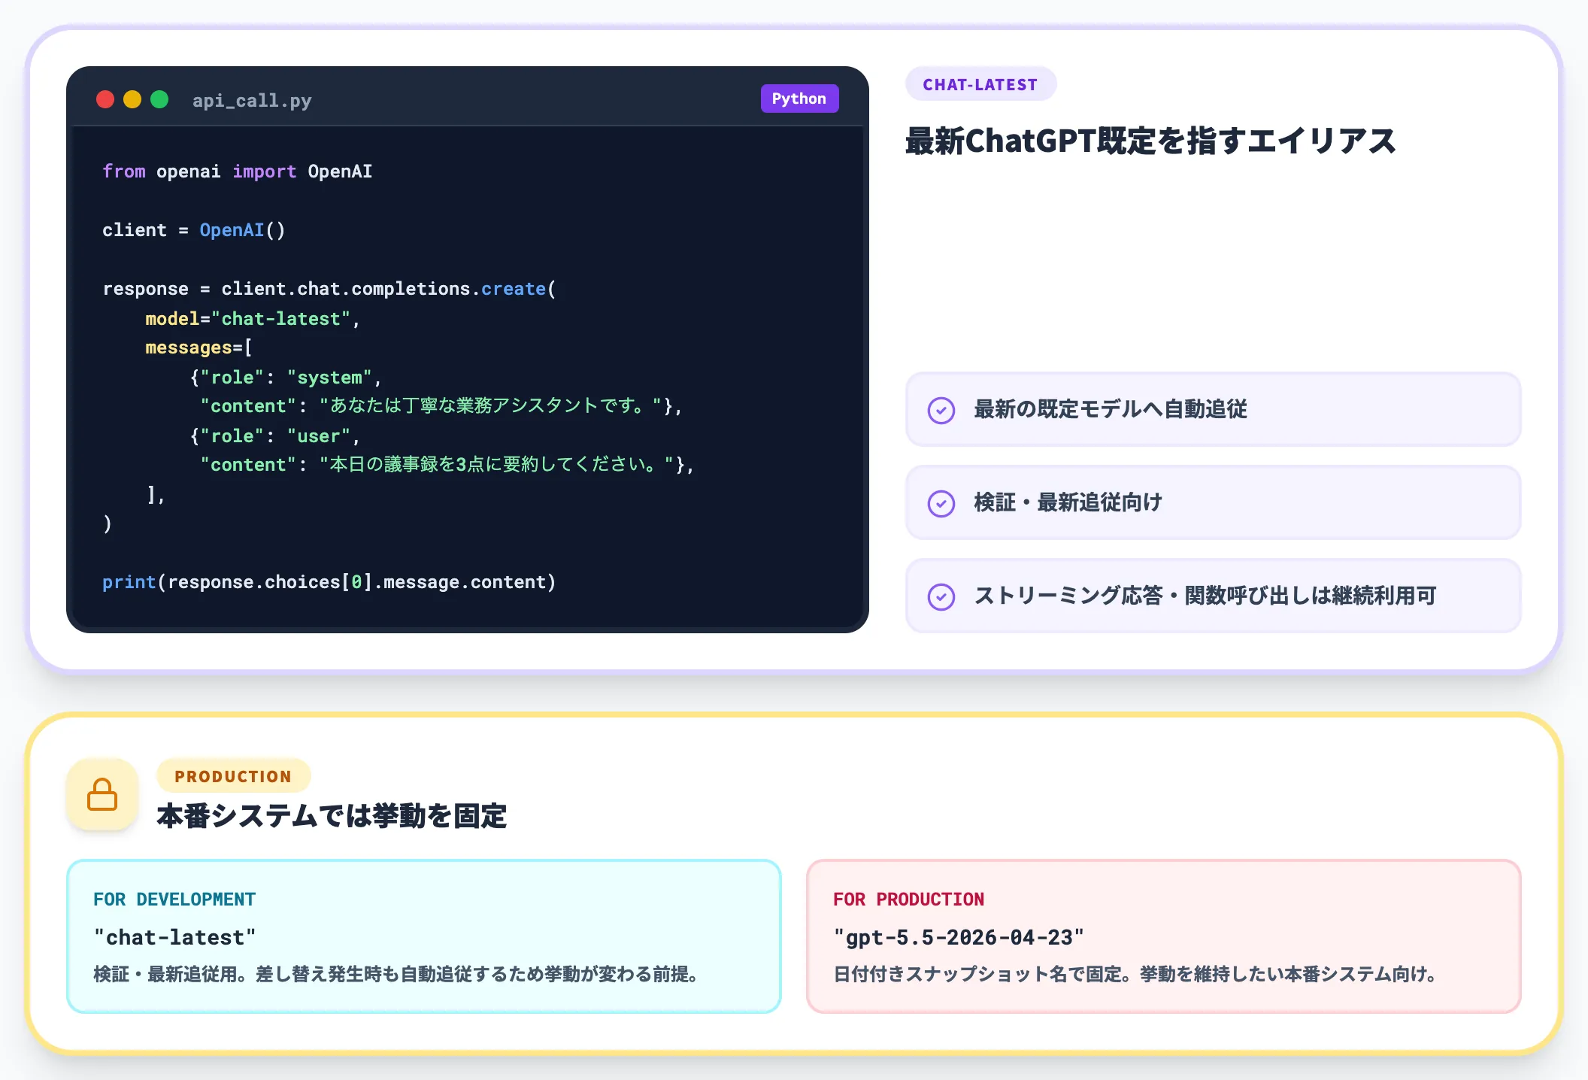Click the padlock icon beside PRODUCTION

point(102,794)
